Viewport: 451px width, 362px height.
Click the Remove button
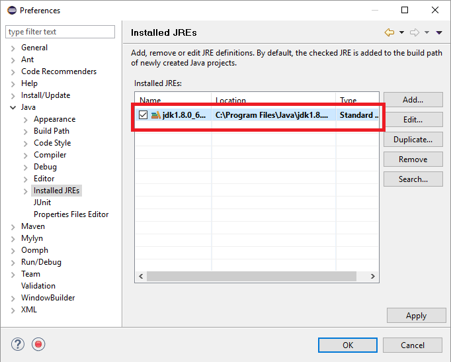413,159
